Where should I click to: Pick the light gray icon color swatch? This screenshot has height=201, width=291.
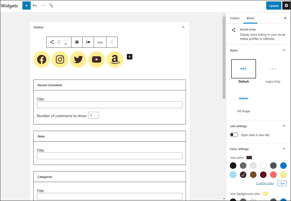point(253,166)
